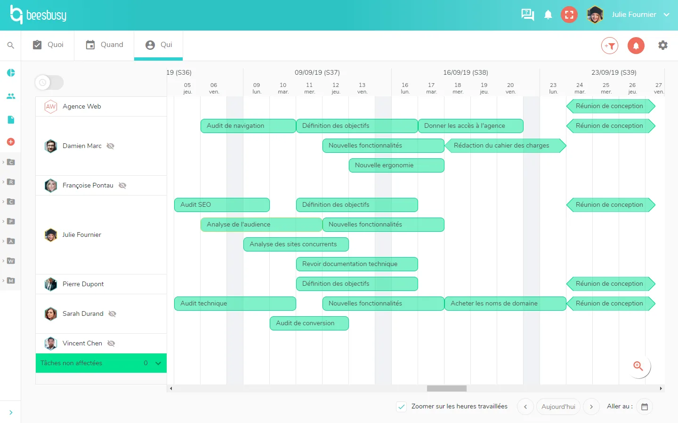Click the beesbusy logo

coord(39,15)
